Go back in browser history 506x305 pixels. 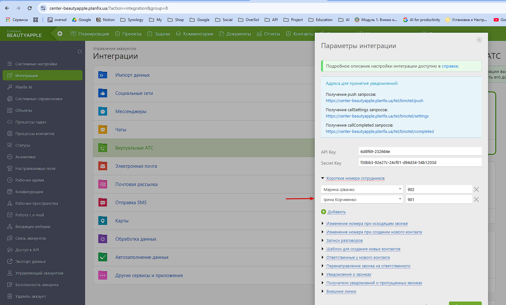point(7,8)
